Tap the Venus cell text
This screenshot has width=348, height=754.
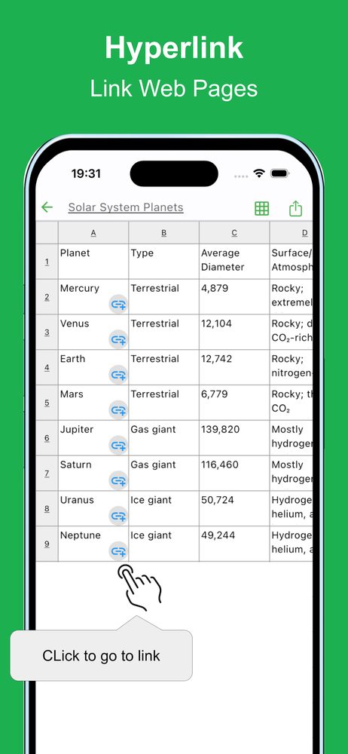75,323
